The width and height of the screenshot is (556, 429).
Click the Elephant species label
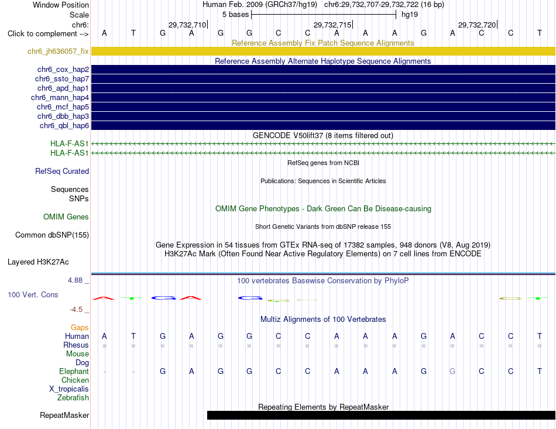(x=74, y=371)
